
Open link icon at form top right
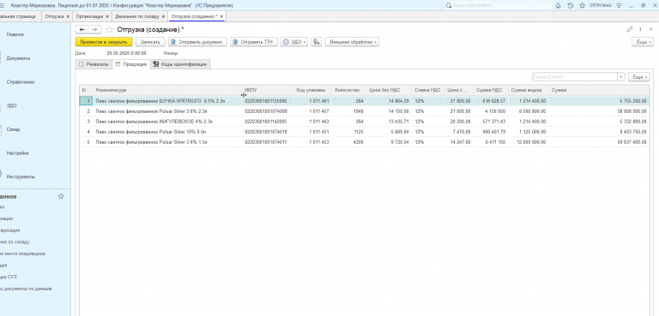click(629, 29)
